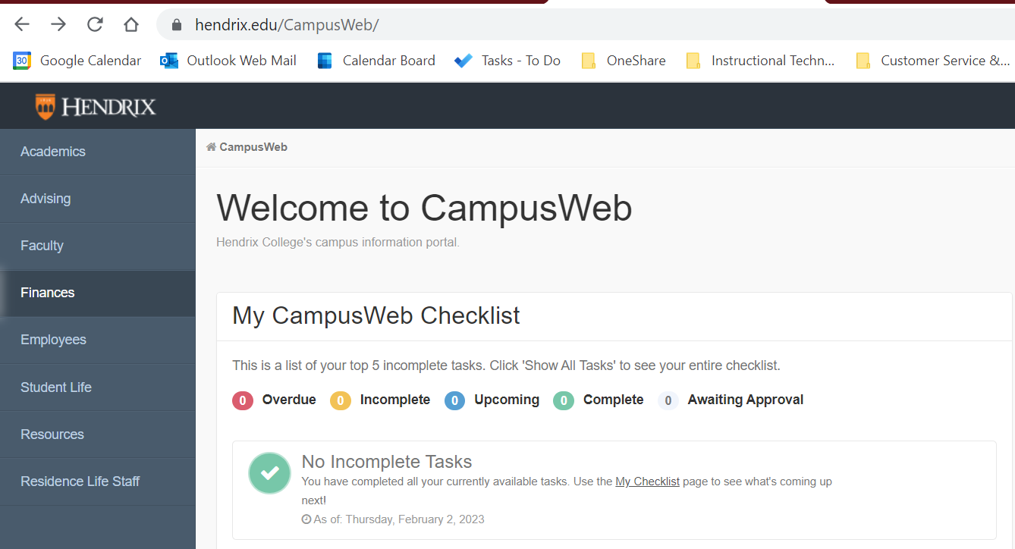Select Finances in the sidebar
Screen dimensions: 1015x549
click(x=47, y=292)
